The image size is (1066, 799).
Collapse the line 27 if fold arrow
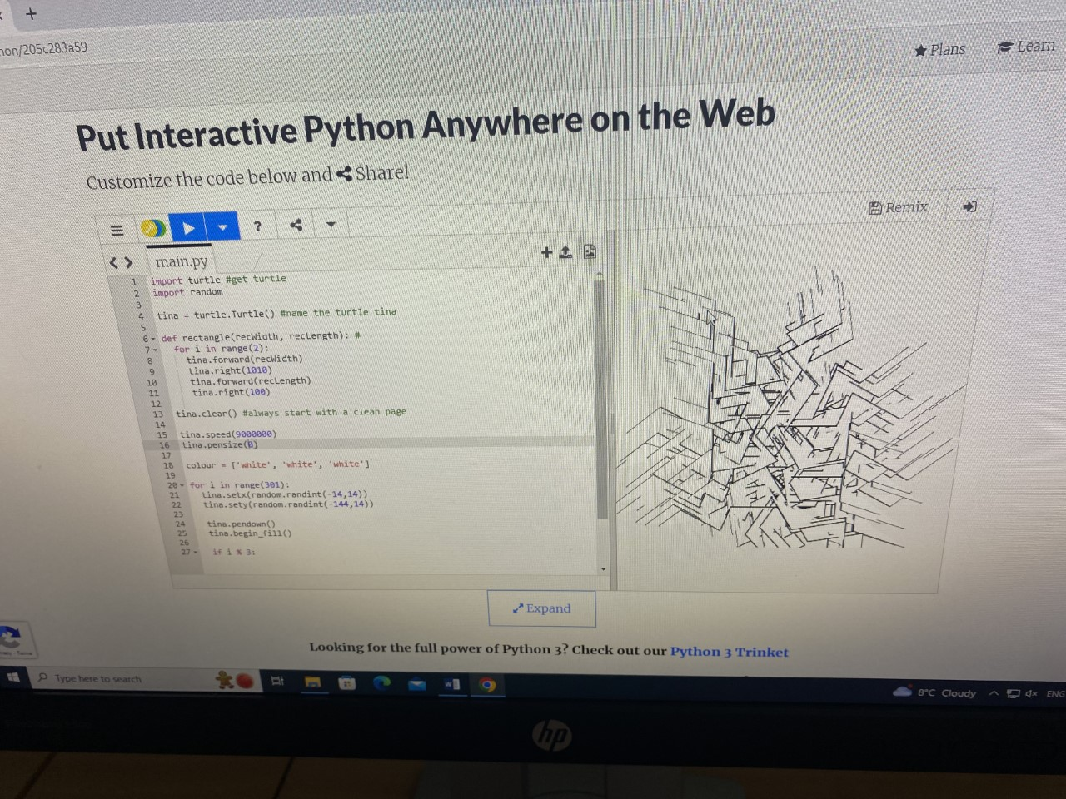[196, 552]
